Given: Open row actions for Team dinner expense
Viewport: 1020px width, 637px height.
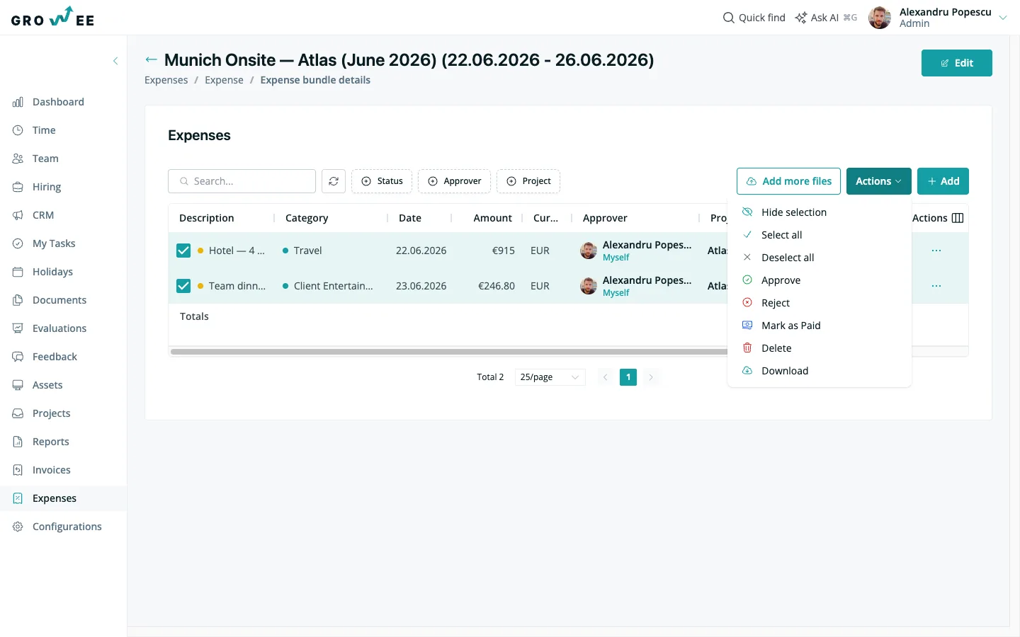Looking at the screenshot, I should (936, 286).
